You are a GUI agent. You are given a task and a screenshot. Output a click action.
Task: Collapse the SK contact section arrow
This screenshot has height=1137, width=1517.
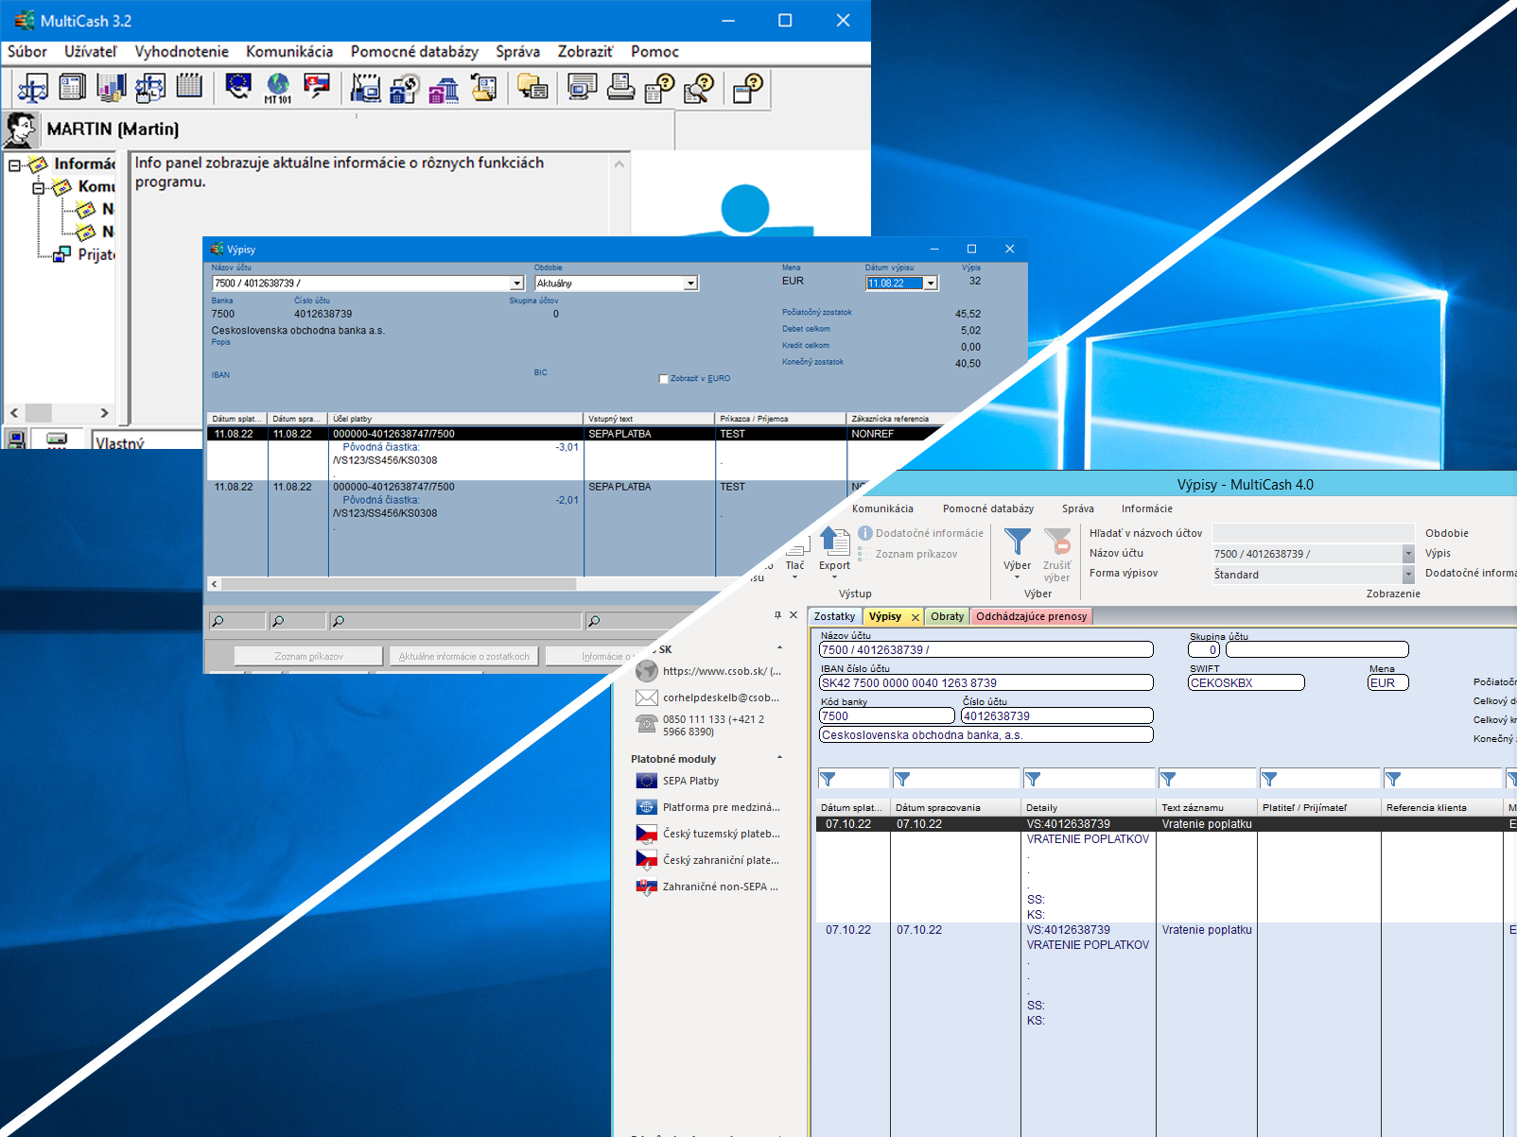[x=779, y=648]
